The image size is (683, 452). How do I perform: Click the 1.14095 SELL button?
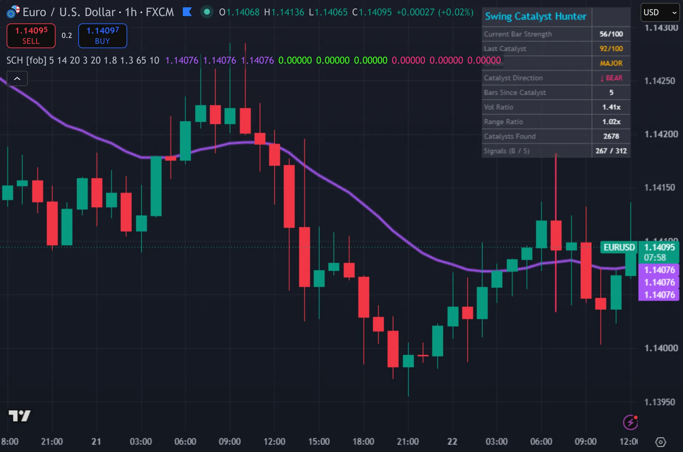click(x=31, y=36)
